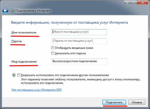Screen dimensions: 150x109
Task: Close the connection wizard window
Action: click(x=143, y=2)
